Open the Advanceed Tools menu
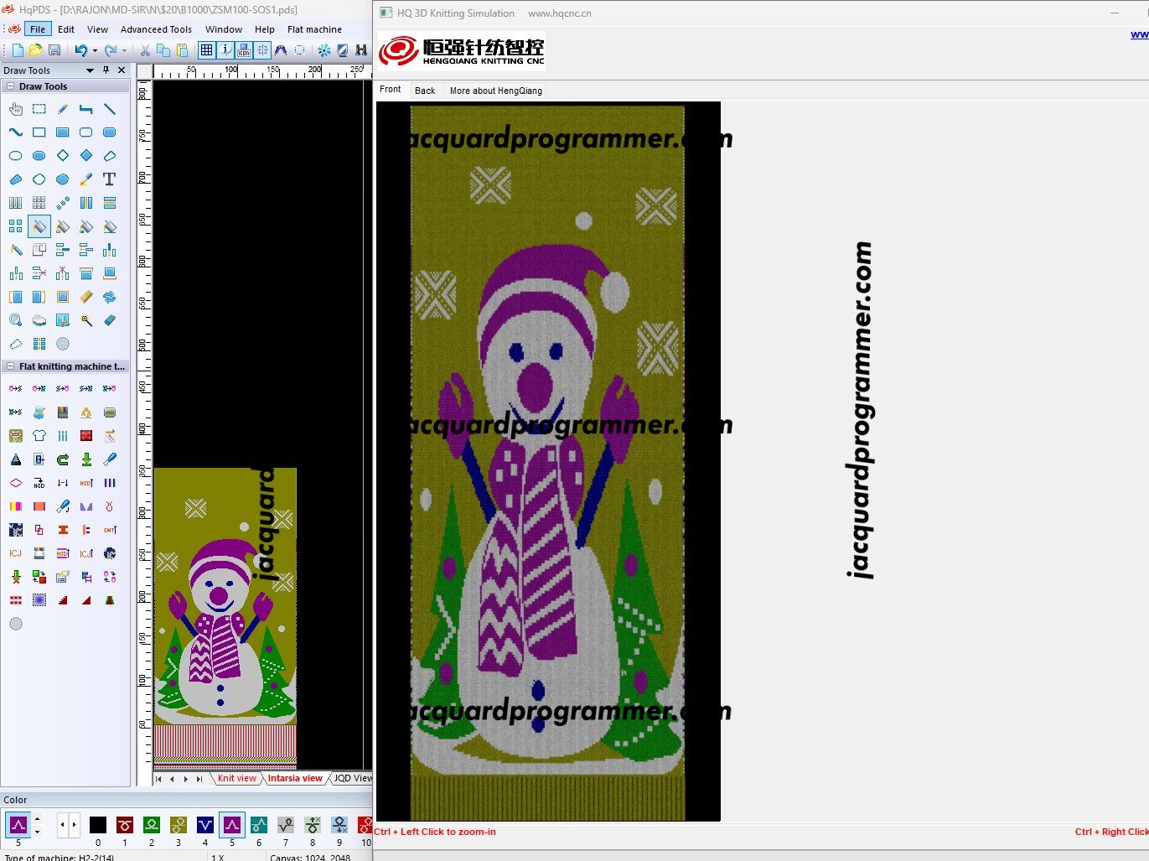Viewport: 1149px width, 861px height. point(156,29)
